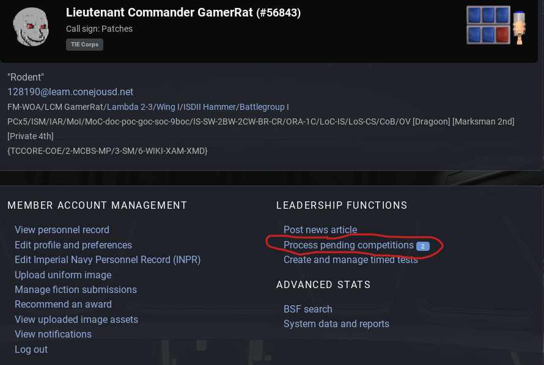Log out of the account
Screen dimensions: 544x365
pyautogui.click(x=31, y=349)
